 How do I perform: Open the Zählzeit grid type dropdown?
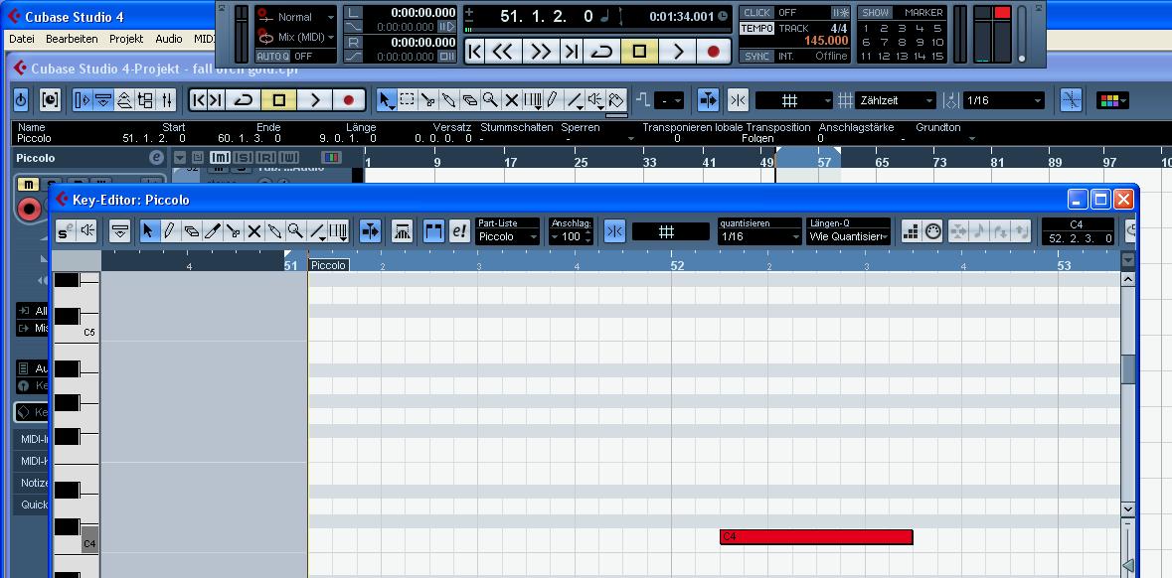pyautogui.click(x=897, y=100)
